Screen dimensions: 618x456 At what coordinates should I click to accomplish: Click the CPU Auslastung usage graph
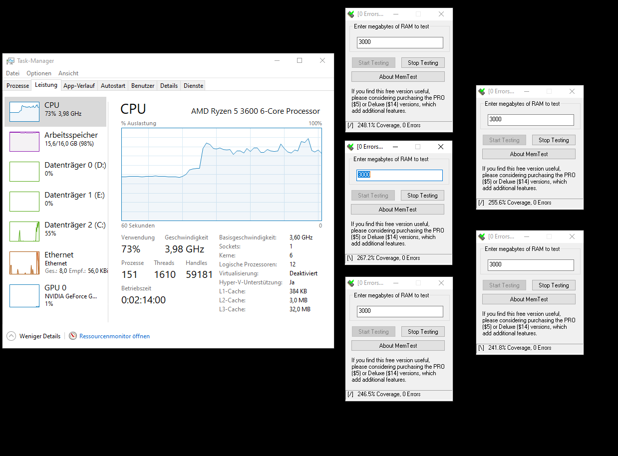pyautogui.click(x=222, y=174)
